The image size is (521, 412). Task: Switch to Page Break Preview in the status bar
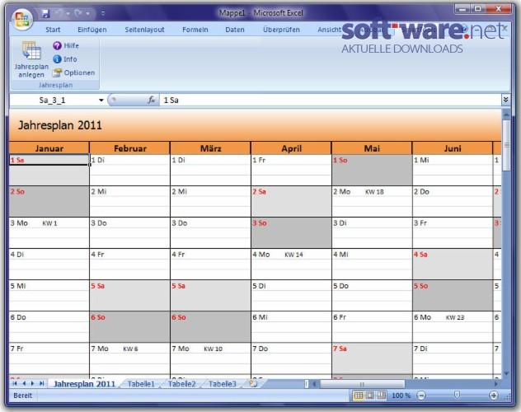[x=381, y=396]
